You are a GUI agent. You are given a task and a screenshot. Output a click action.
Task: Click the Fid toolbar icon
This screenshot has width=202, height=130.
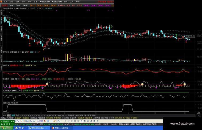(x=18, y=121)
